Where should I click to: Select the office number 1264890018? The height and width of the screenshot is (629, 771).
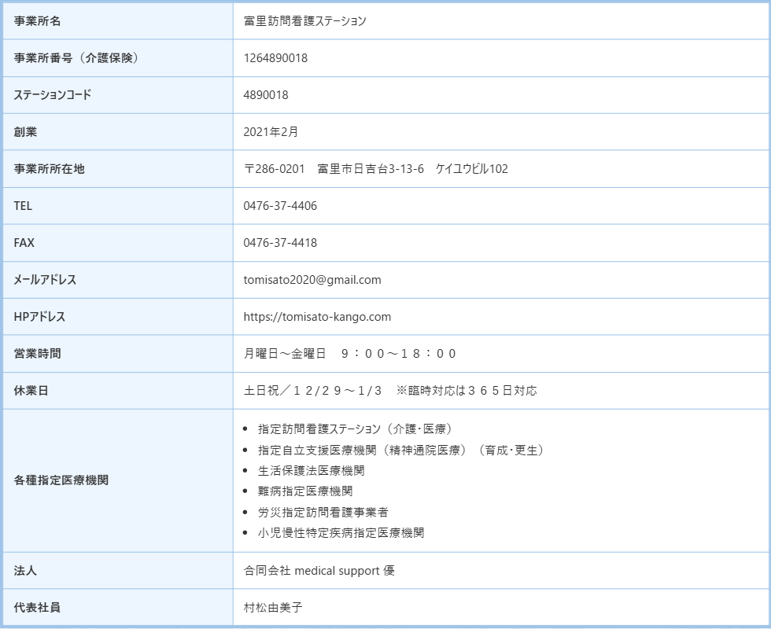[x=275, y=58]
